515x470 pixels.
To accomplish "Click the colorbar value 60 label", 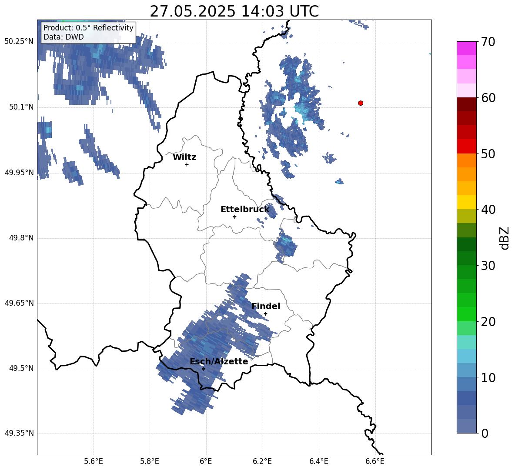I will pos(488,98).
